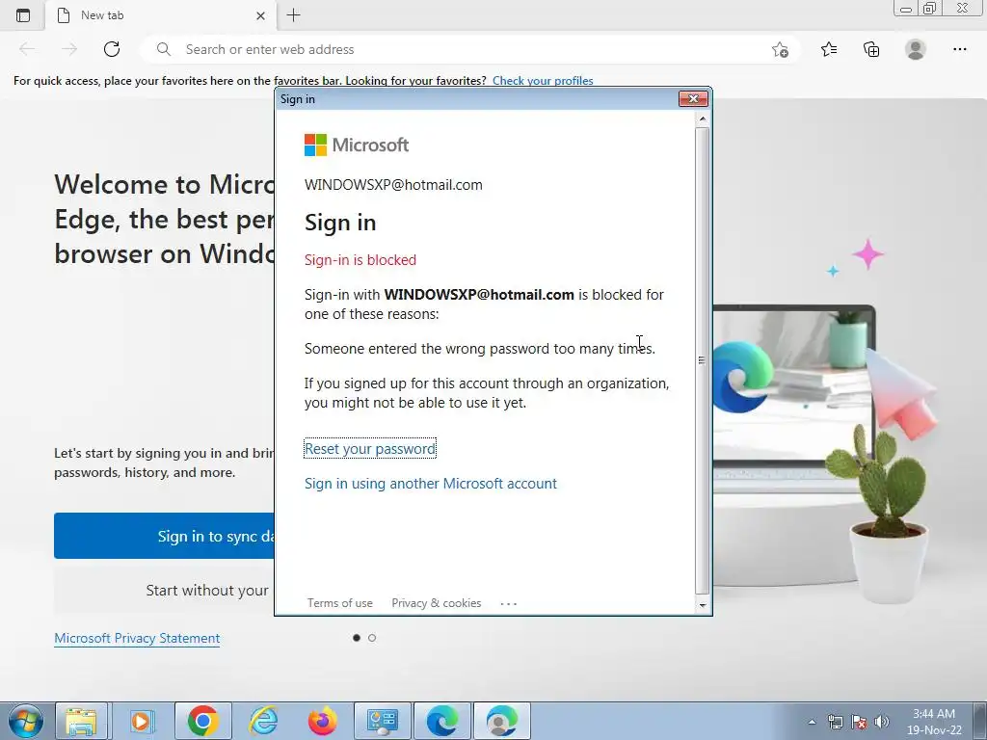Click the red Sign-in is blocked text
Image resolution: width=987 pixels, height=740 pixels.
pyautogui.click(x=360, y=260)
